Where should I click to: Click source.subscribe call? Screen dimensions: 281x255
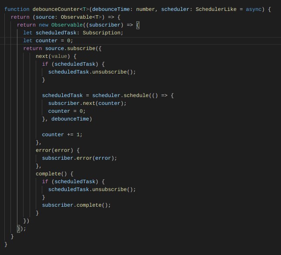pyautogui.click(x=70, y=48)
